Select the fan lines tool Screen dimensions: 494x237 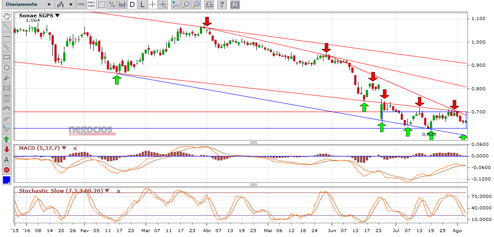pyautogui.click(x=7, y=78)
